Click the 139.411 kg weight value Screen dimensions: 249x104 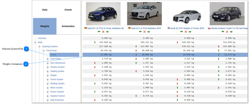[188, 46]
